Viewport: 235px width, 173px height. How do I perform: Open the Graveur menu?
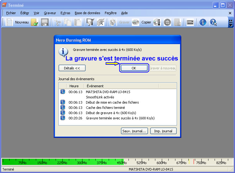[50, 13]
